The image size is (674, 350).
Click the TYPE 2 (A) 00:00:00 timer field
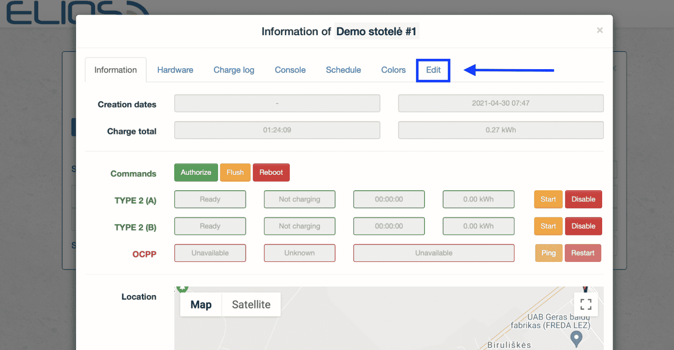tap(389, 199)
